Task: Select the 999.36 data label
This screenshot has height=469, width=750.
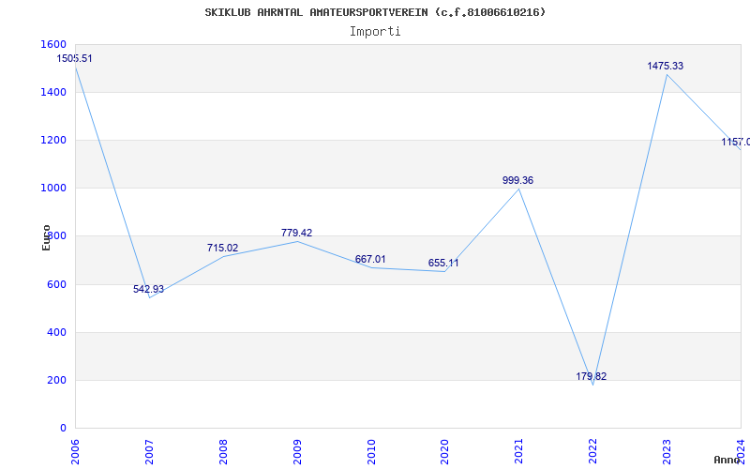Action: click(x=517, y=180)
